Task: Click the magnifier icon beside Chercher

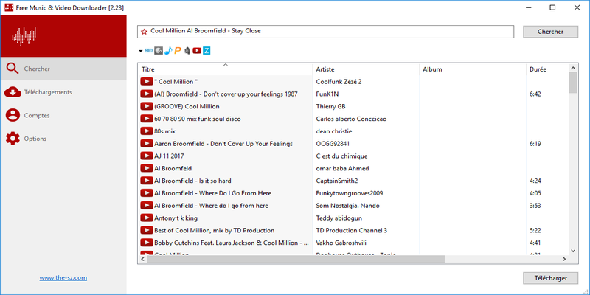Action: point(13,69)
